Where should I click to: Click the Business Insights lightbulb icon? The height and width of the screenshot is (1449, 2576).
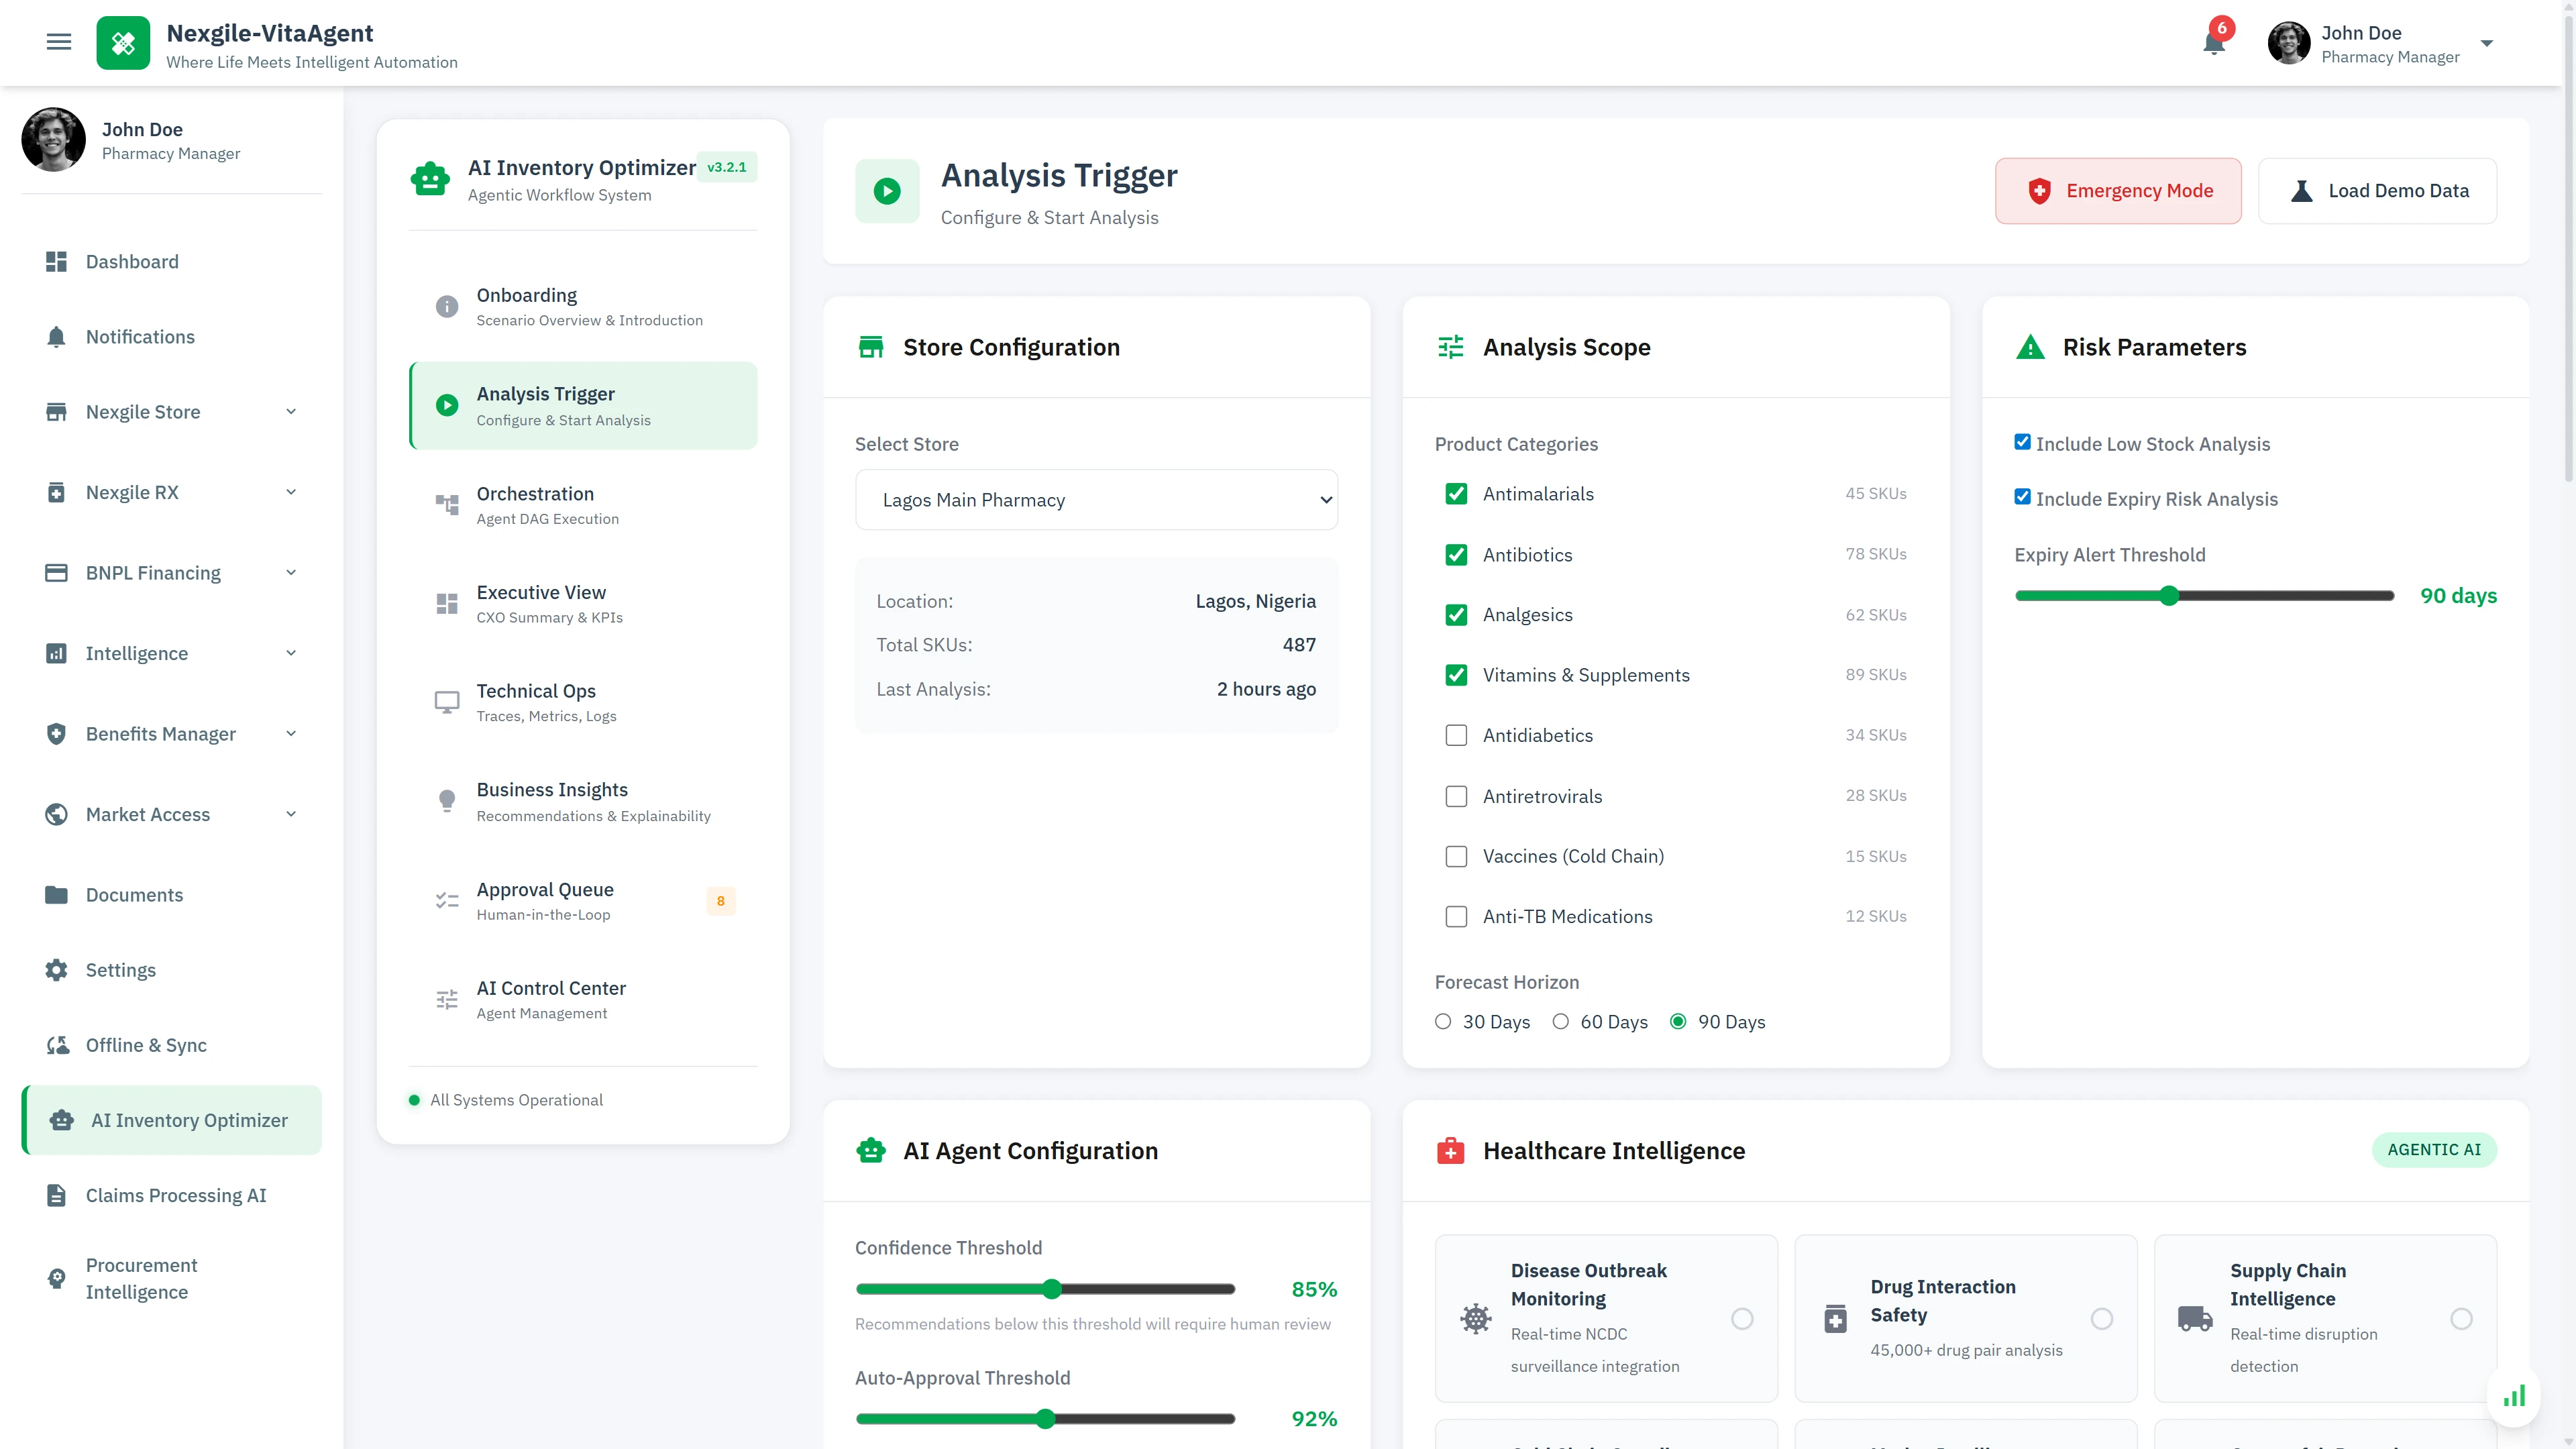coord(447,800)
